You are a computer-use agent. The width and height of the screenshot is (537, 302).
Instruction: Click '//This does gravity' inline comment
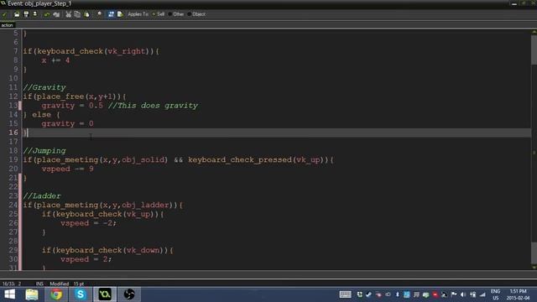click(x=153, y=106)
